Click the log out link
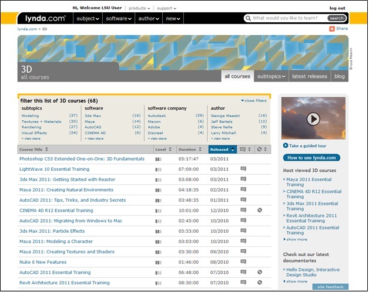Image resolution: width=369 pixels, height=292 pixels. point(337,8)
